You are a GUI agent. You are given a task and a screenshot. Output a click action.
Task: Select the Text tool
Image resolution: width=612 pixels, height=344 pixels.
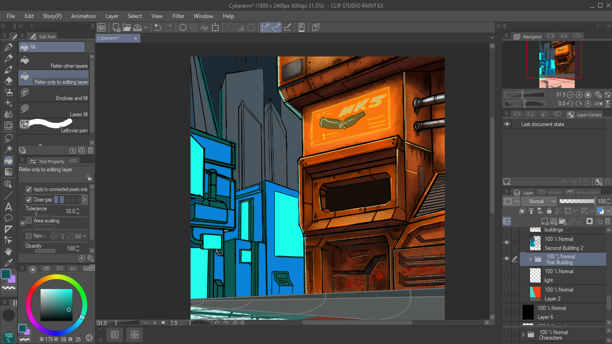(x=8, y=207)
